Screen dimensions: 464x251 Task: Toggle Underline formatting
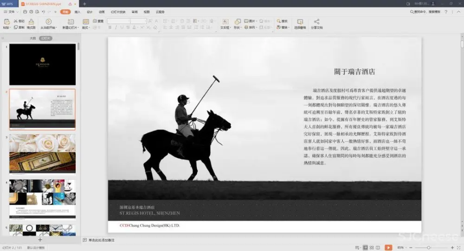122,27
